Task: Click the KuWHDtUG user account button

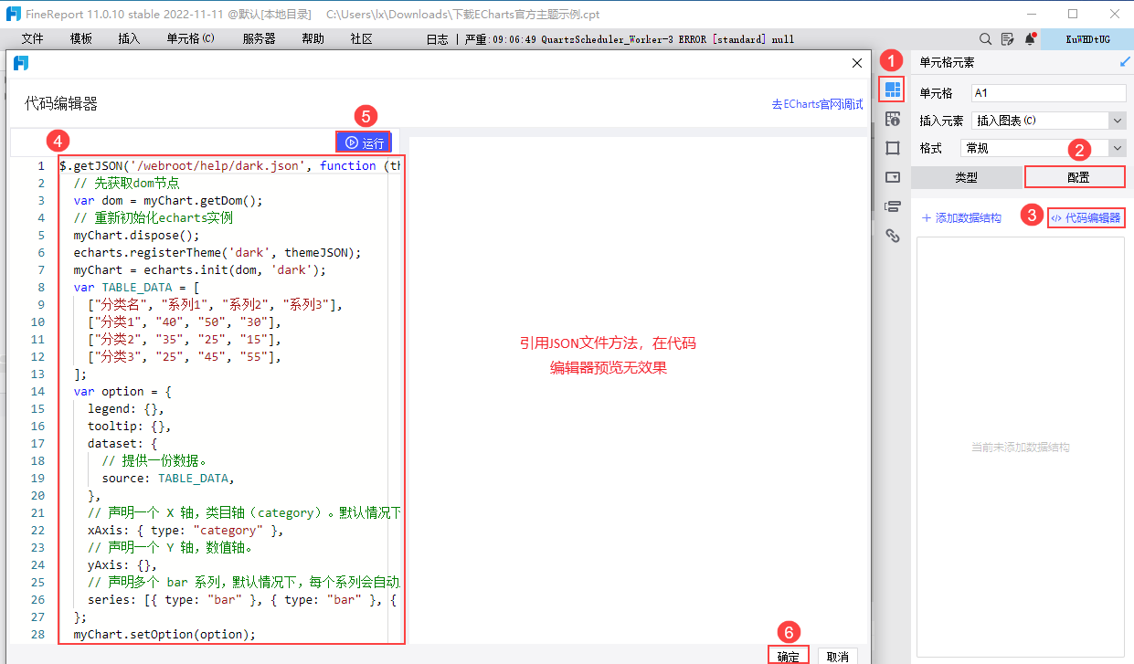Action: click(x=1087, y=39)
